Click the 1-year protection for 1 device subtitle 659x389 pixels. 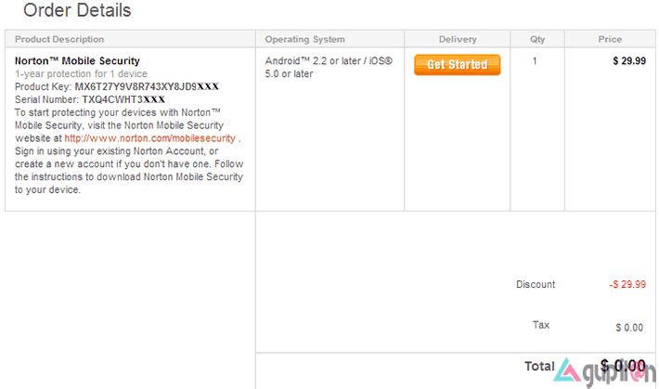tap(81, 74)
